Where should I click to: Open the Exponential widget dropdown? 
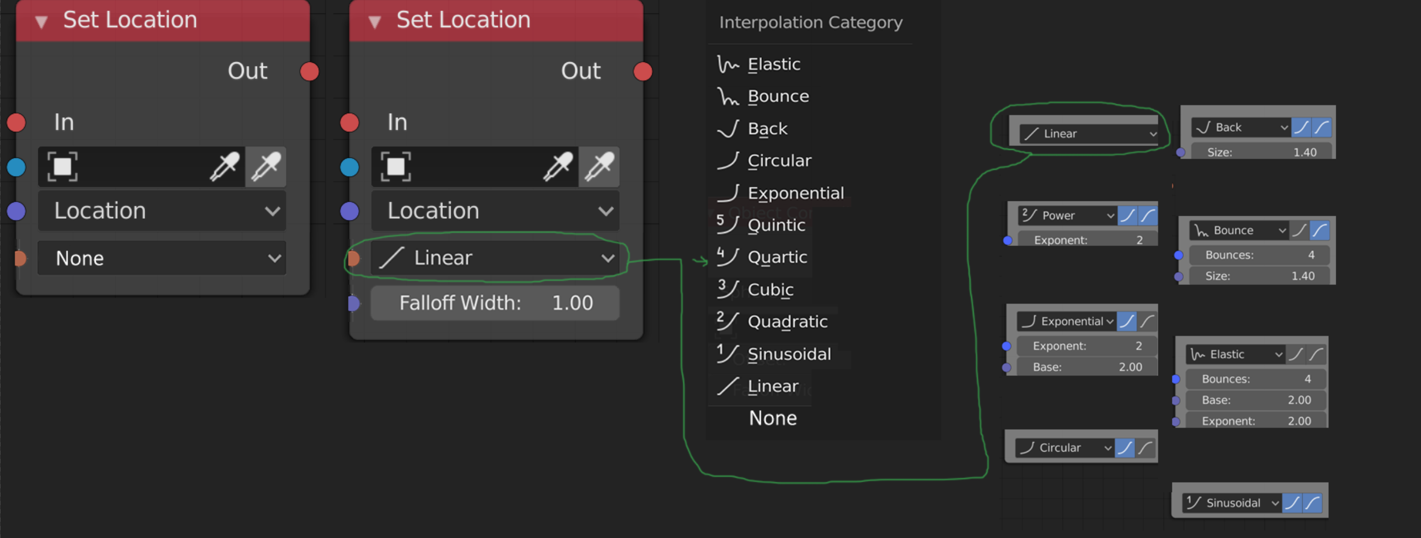tap(1066, 321)
